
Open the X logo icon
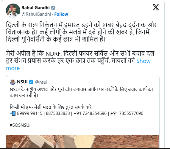(156, 7)
